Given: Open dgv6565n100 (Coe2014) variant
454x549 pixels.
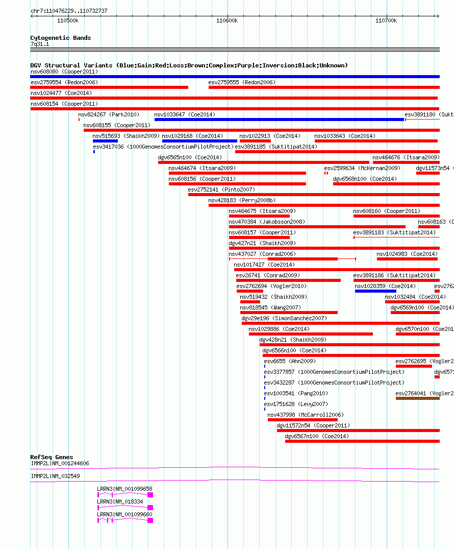Looking at the screenshot, I should 190,158.
